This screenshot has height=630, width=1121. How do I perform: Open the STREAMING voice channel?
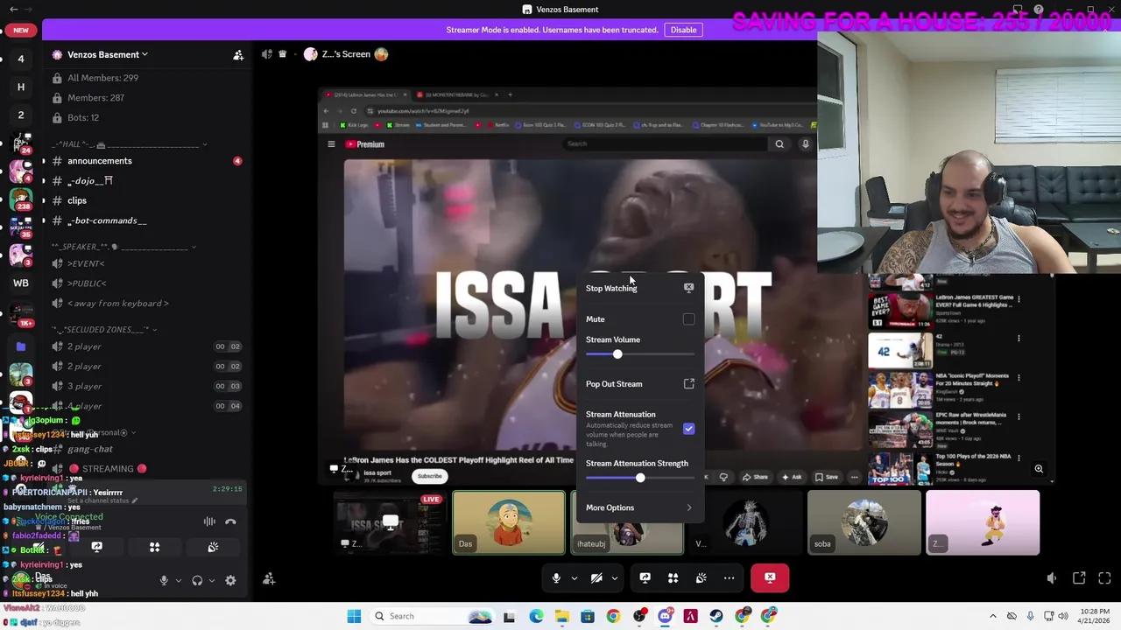[145, 469]
